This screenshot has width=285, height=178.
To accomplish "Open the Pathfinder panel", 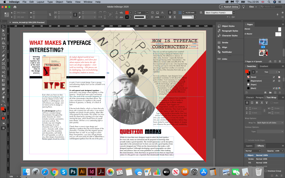I will coord(227,52).
